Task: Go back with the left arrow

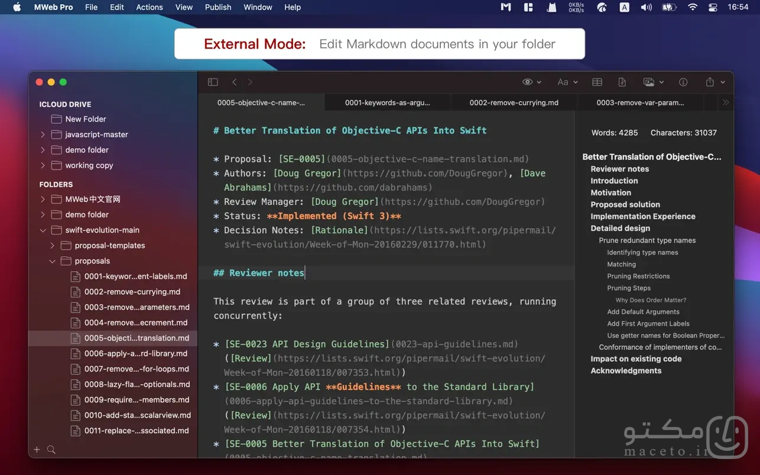Action: (x=235, y=82)
